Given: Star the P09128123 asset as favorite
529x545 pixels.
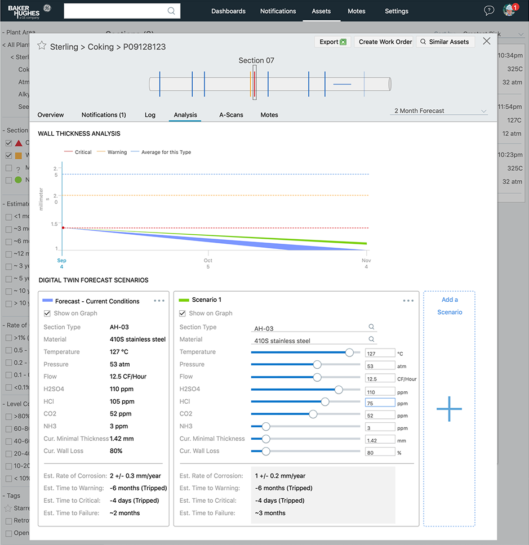Looking at the screenshot, I should click(x=42, y=46).
